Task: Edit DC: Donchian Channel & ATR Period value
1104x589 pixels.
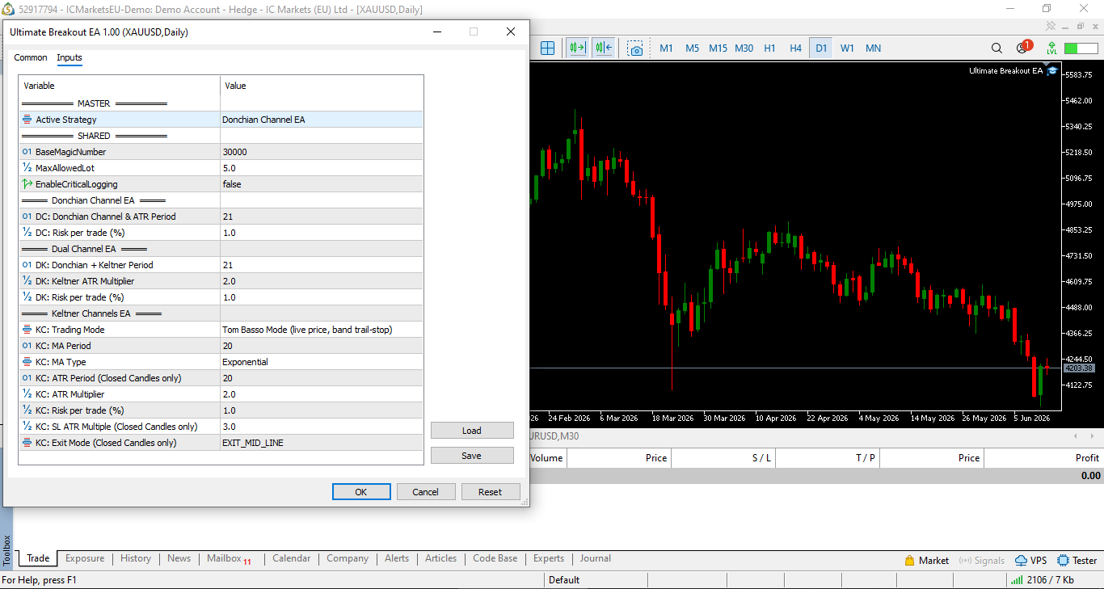Action: pyautogui.click(x=322, y=217)
